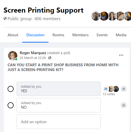Open the Events tab
The width and height of the screenshot is (131, 132).
coord(102,35)
